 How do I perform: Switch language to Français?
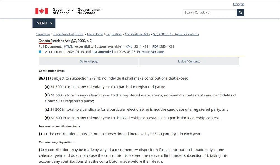pos(238,4)
